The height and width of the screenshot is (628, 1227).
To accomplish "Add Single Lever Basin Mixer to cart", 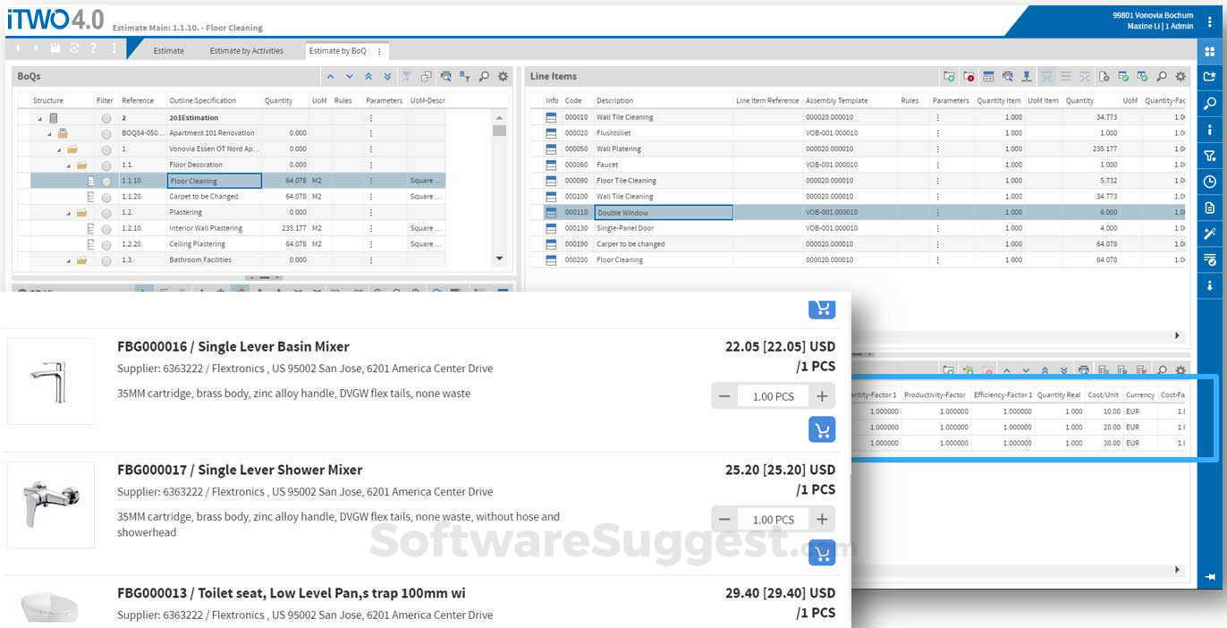I will pos(821,429).
